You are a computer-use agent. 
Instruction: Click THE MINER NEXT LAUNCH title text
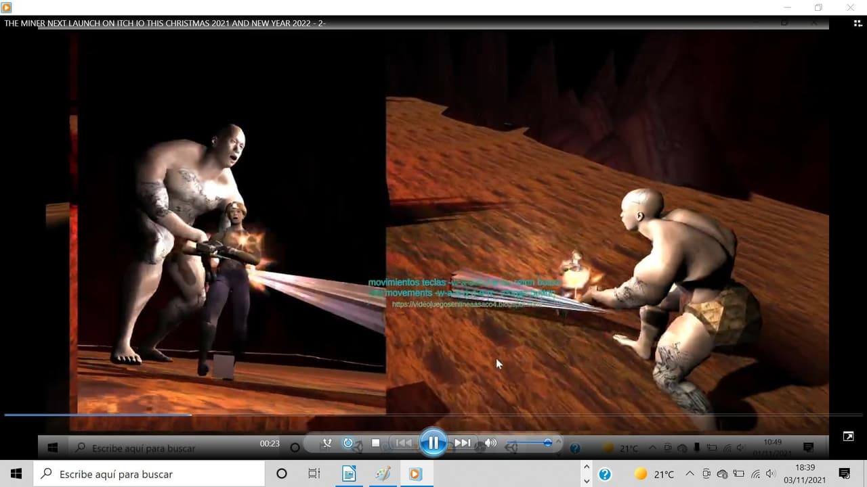click(x=166, y=23)
